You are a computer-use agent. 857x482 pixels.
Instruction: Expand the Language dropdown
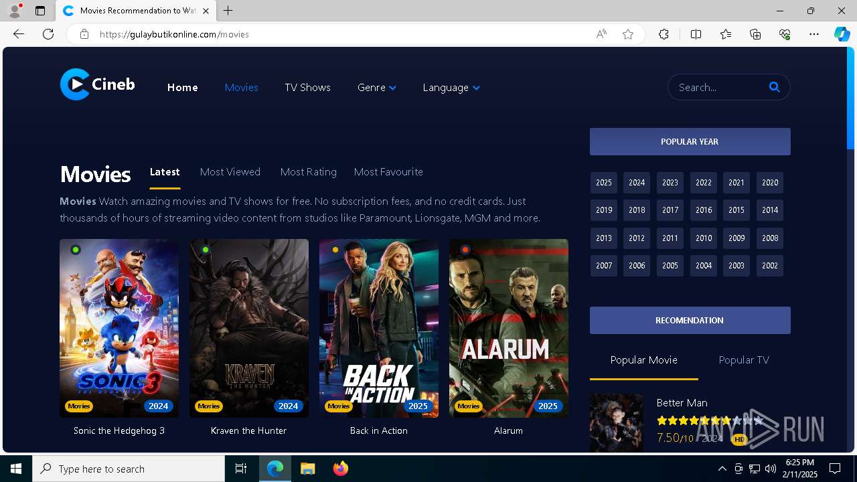tap(451, 88)
